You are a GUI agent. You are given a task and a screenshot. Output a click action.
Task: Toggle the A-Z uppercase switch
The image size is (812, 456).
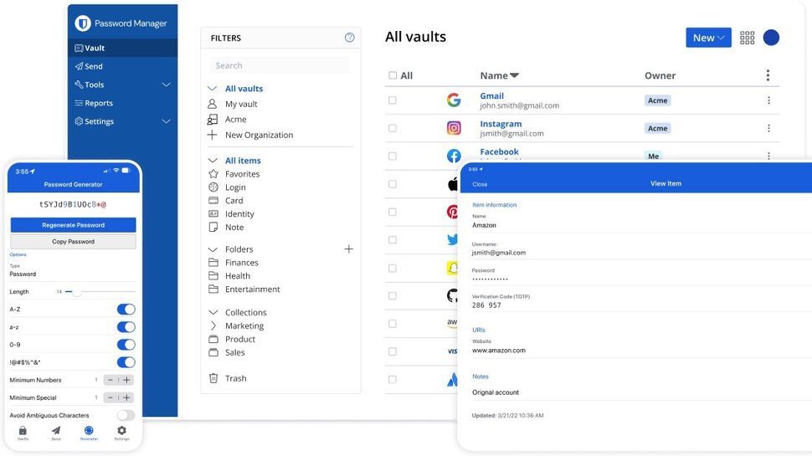point(126,309)
